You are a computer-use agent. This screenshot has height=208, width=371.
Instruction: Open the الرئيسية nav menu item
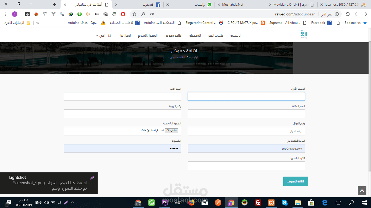236,35
